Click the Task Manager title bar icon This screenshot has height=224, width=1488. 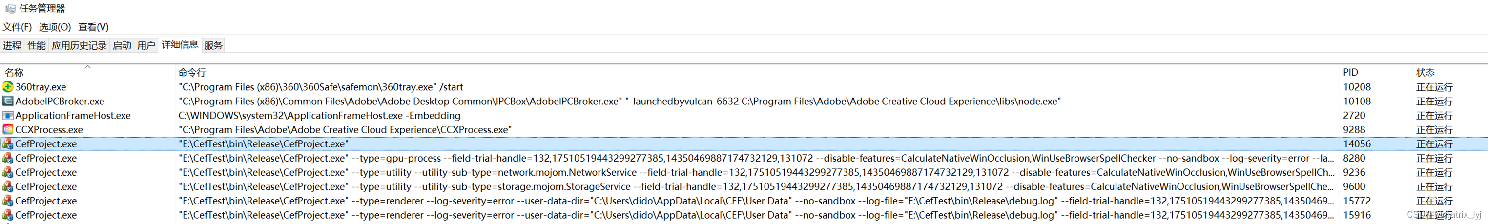point(10,9)
